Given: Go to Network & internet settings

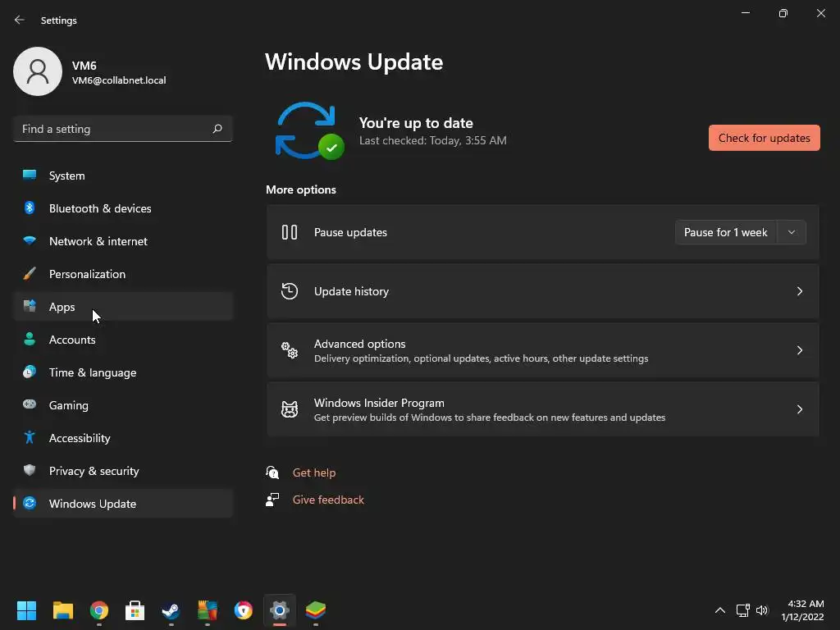Looking at the screenshot, I should pyautogui.click(x=123, y=241).
